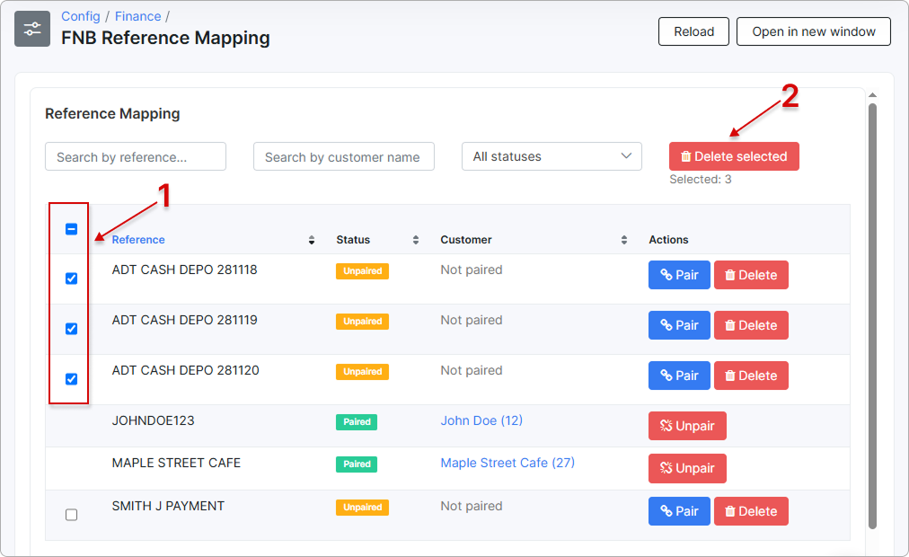Uncheck ADT CASH DEPO 281118 row checkbox
909x557 pixels.
(x=71, y=278)
